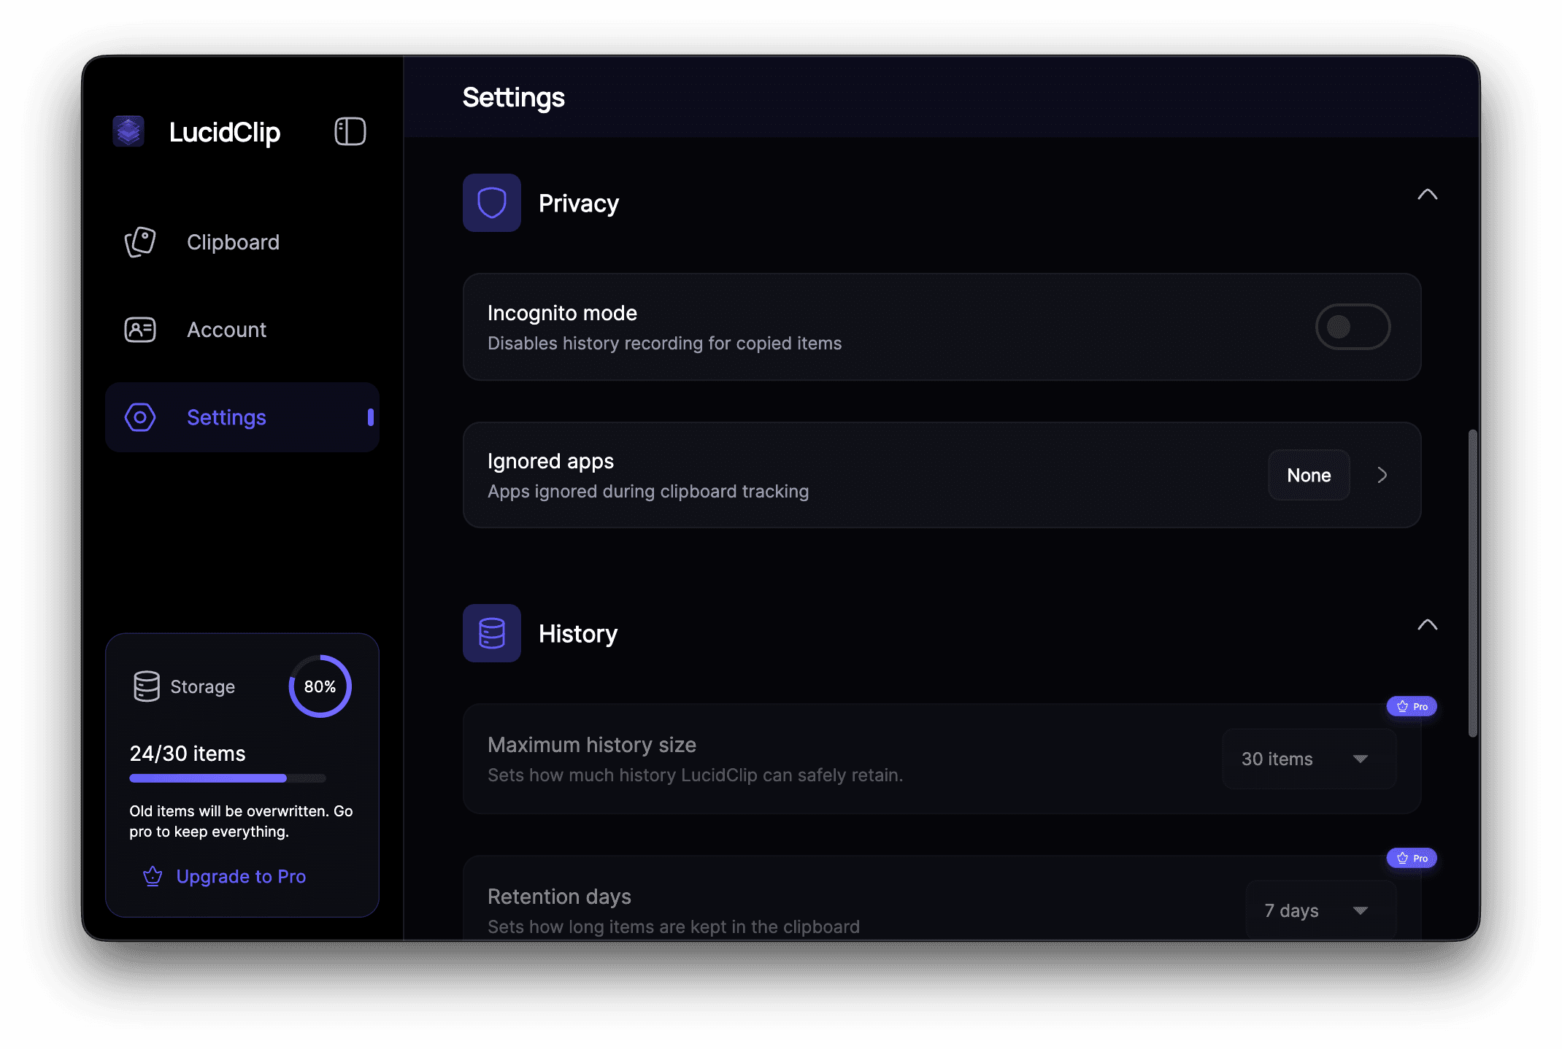Click the Upgrade to Pro link
This screenshot has height=1049, width=1562.
point(242,877)
